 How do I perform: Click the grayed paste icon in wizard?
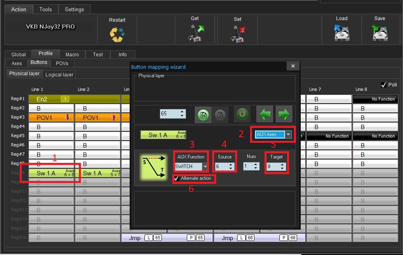[x=221, y=114]
